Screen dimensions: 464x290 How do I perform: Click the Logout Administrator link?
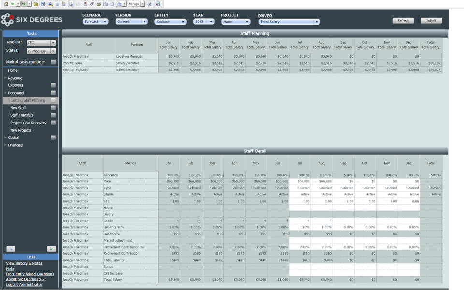click(x=24, y=285)
